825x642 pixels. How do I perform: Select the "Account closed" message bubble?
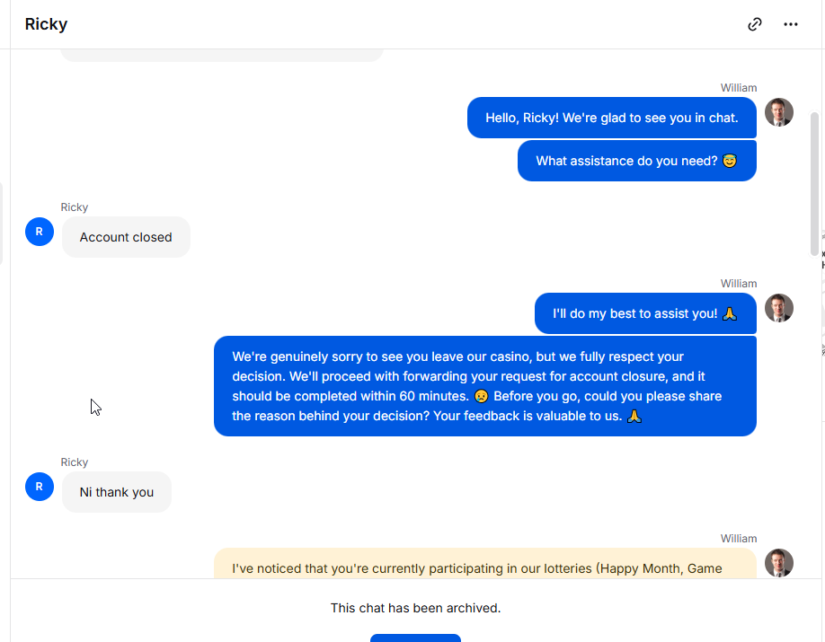pos(126,237)
